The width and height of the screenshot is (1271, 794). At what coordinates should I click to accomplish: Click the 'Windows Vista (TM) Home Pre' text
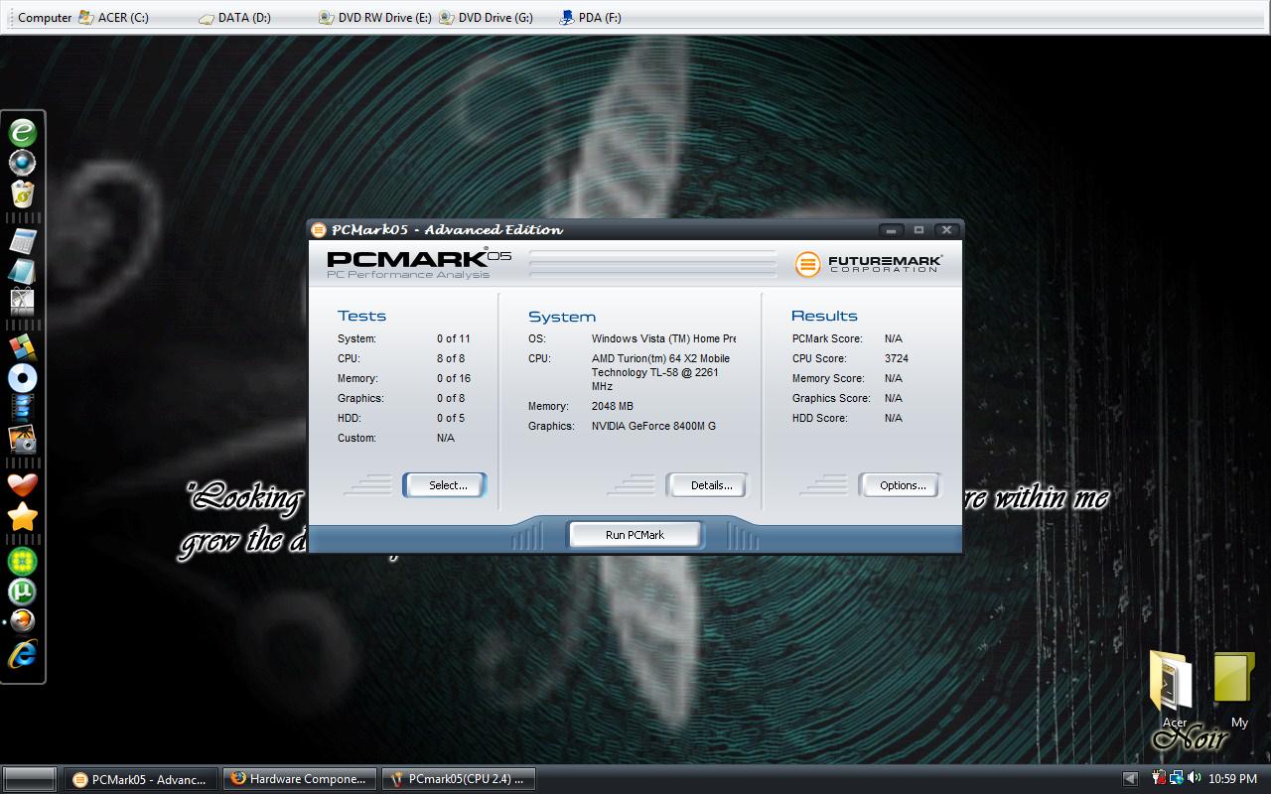pos(663,338)
